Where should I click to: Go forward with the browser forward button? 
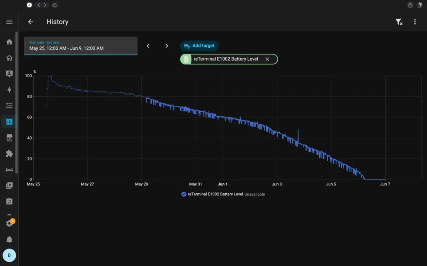coord(45,5)
